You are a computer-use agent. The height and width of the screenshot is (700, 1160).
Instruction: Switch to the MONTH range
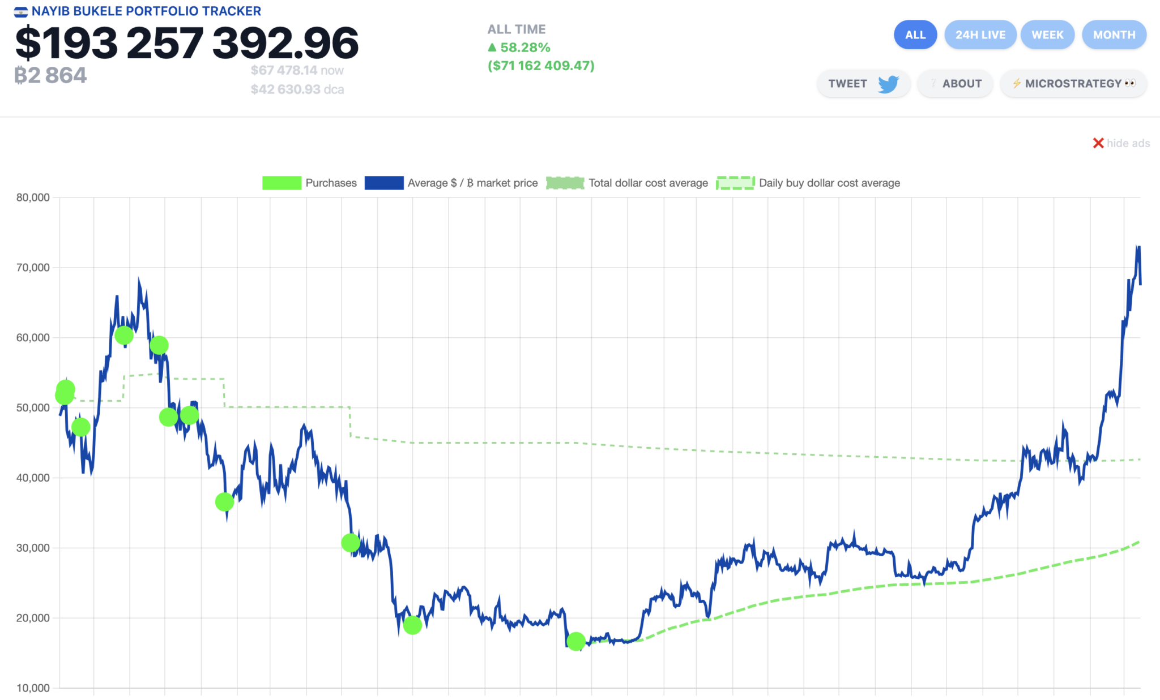(1114, 35)
